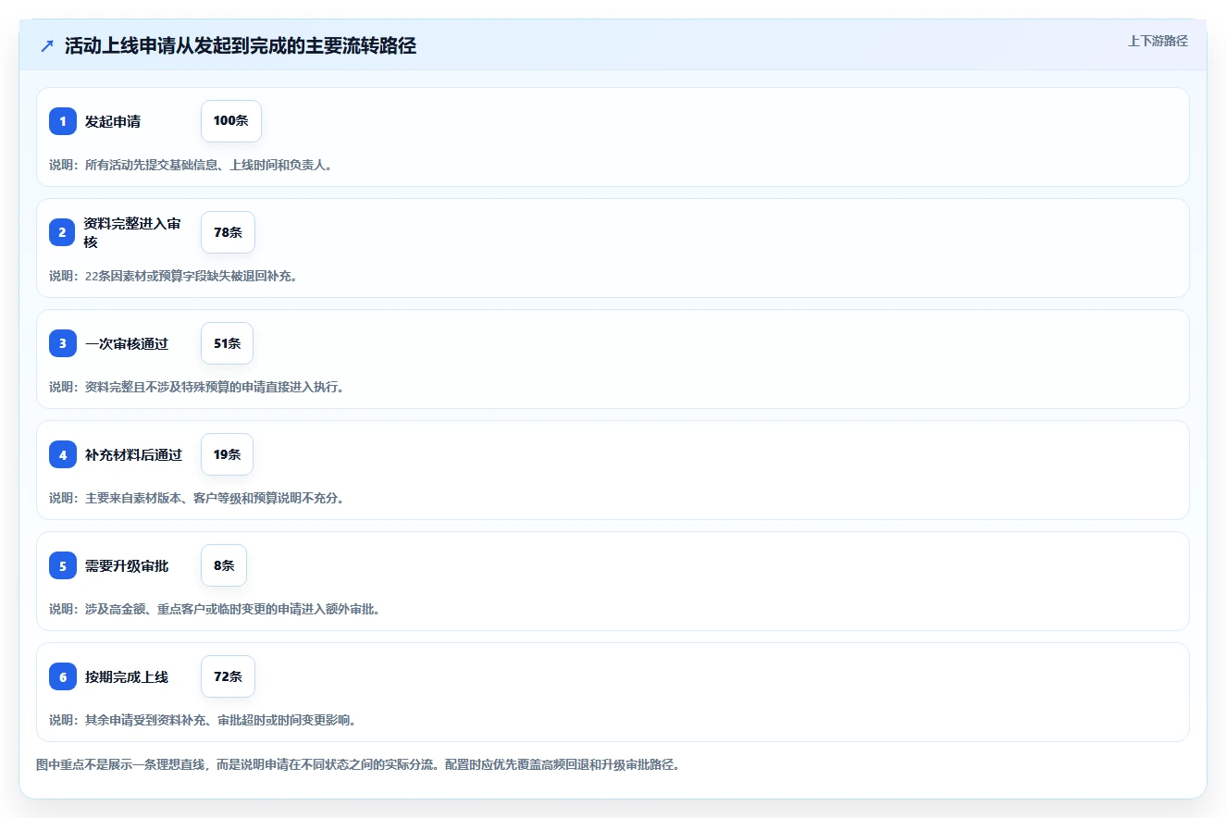Click the 51条 count pill
The height and width of the screenshot is (818, 1226).
pos(227,343)
